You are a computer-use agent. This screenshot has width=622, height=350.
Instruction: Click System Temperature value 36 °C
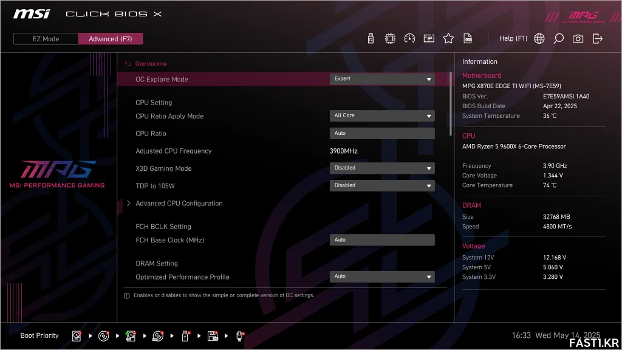[549, 116]
